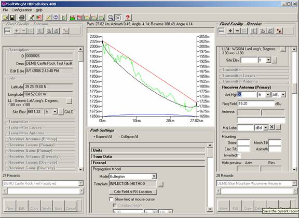
Task: Expand the Transmitter Losses section on left panel
Action: point(40,127)
